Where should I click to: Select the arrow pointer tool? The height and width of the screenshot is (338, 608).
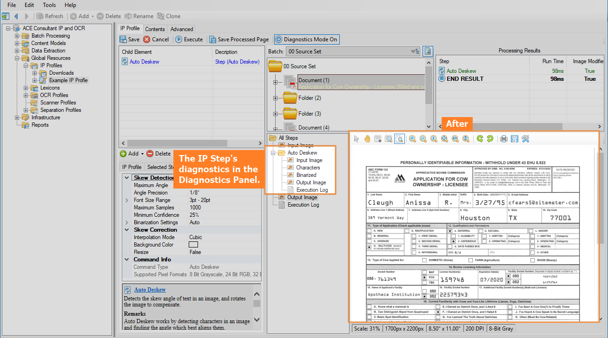pyautogui.click(x=357, y=139)
